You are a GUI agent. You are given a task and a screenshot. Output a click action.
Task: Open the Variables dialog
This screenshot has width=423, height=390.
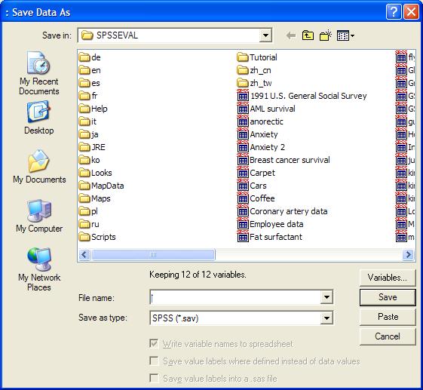[388, 278]
